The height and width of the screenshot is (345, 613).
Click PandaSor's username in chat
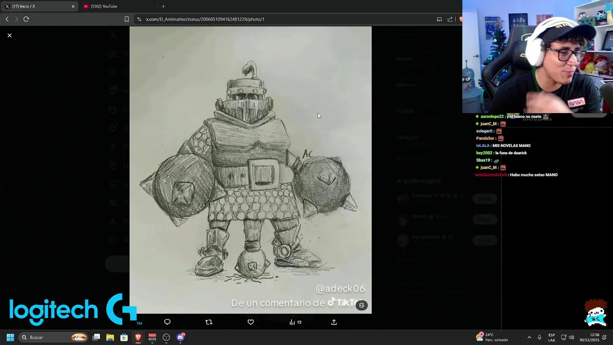[485, 138]
